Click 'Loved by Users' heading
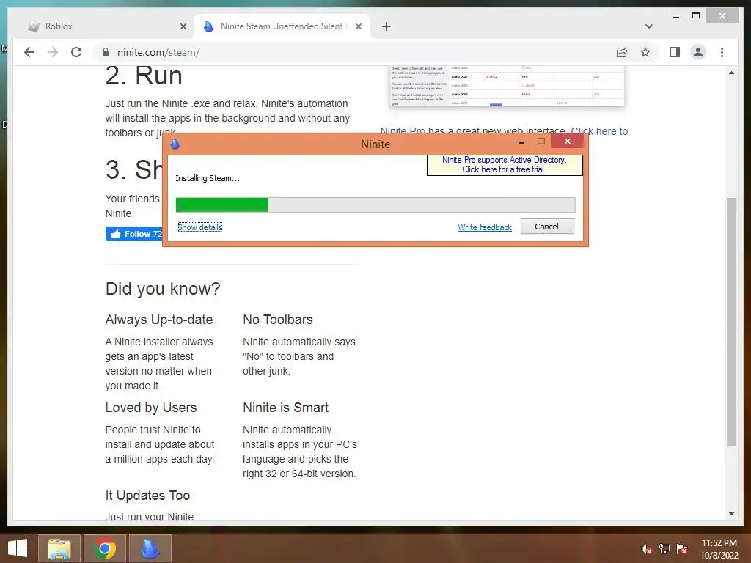The width and height of the screenshot is (751, 563). (x=151, y=408)
